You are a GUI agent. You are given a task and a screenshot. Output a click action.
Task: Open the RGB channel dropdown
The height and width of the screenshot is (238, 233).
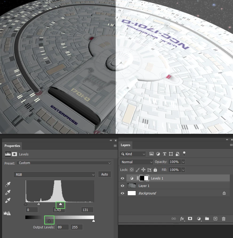coord(54,174)
